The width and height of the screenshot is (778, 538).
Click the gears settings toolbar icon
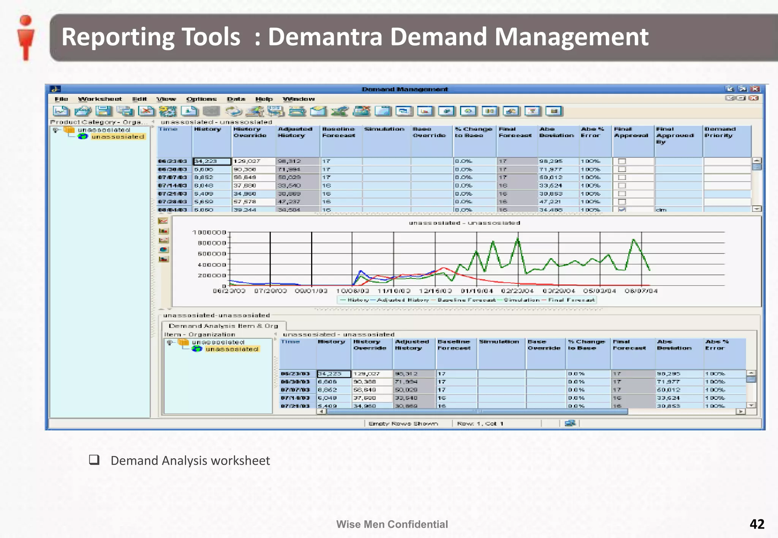coord(168,111)
